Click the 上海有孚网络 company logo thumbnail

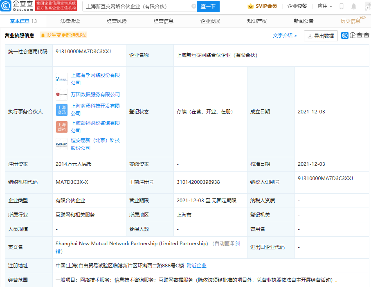click(62, 79)
